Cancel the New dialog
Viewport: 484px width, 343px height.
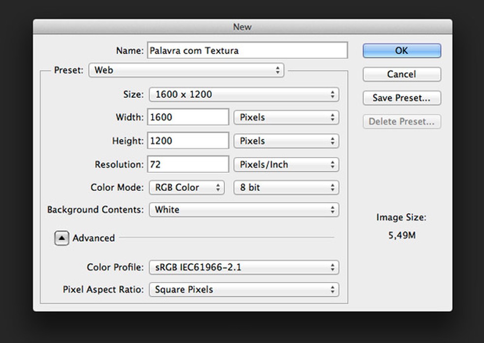401,74
